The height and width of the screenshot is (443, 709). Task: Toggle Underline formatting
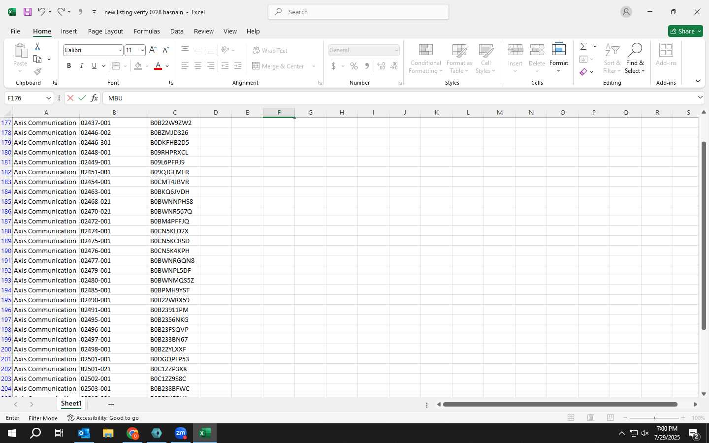point(94,66)
